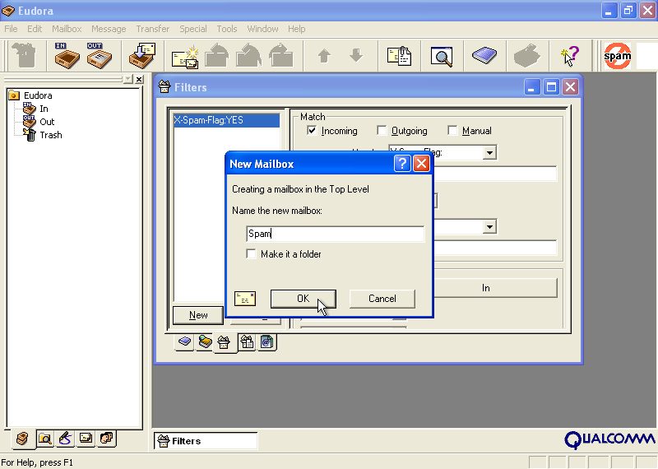Click the New Message toolbar icon

[x=185, y=56]
